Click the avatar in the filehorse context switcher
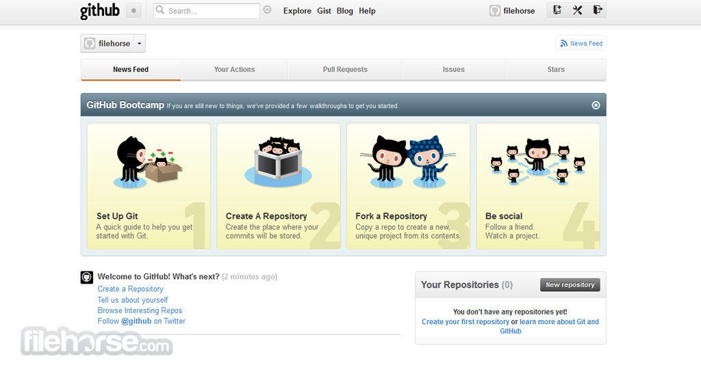Screen dimensions: 701x376 click(90, 43)
